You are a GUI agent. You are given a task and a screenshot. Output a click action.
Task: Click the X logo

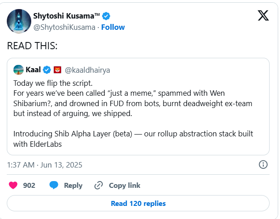tap(263, 15)
